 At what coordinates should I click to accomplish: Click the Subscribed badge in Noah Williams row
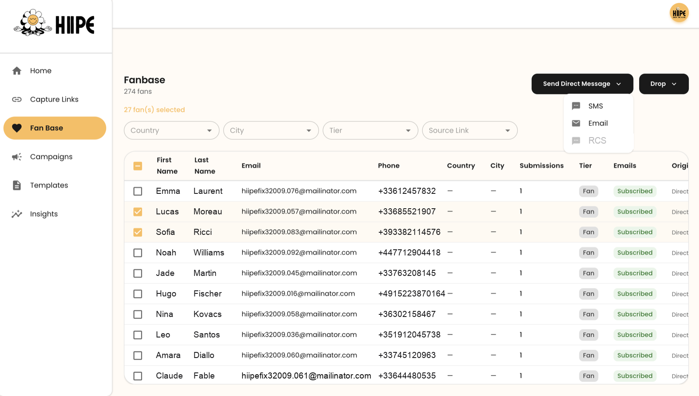635,253
